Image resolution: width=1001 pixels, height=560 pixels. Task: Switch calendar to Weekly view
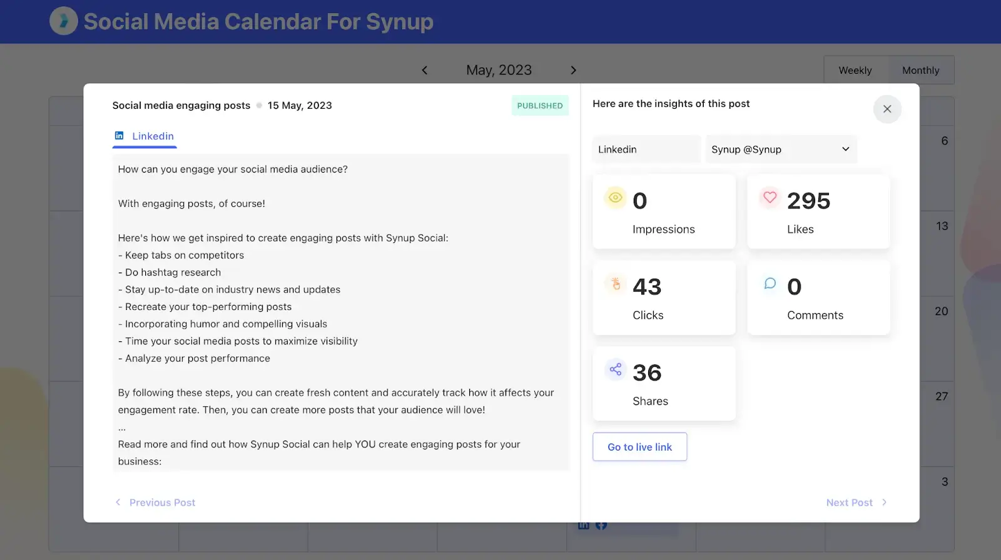point(855,70)
